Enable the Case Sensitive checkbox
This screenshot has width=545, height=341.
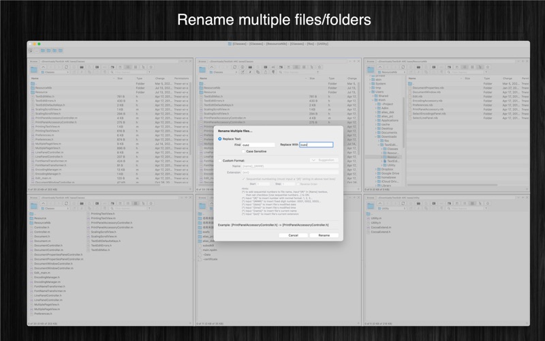[x=243, y=151]
